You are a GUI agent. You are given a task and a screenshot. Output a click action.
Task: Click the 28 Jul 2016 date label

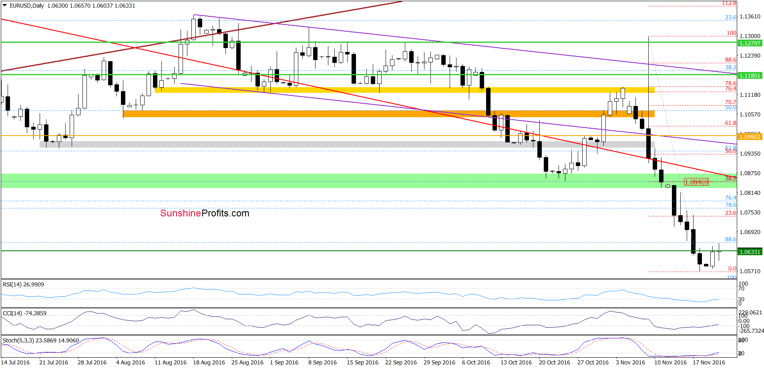tap(92, 362)
